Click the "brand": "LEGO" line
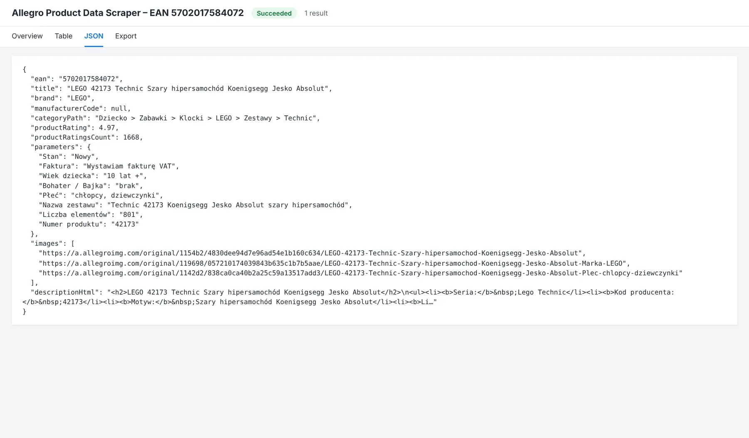Viewport: 749px width, 438px height. pos(62,98)
